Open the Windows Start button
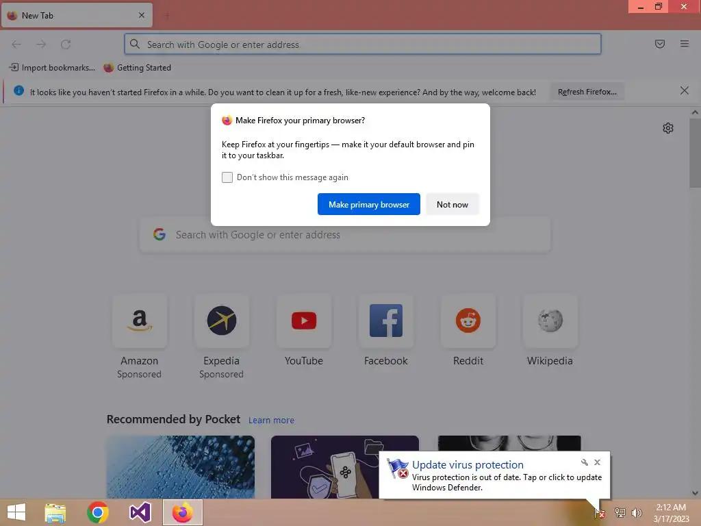This screenshot has width=701, height=526. tap(16, 512)
